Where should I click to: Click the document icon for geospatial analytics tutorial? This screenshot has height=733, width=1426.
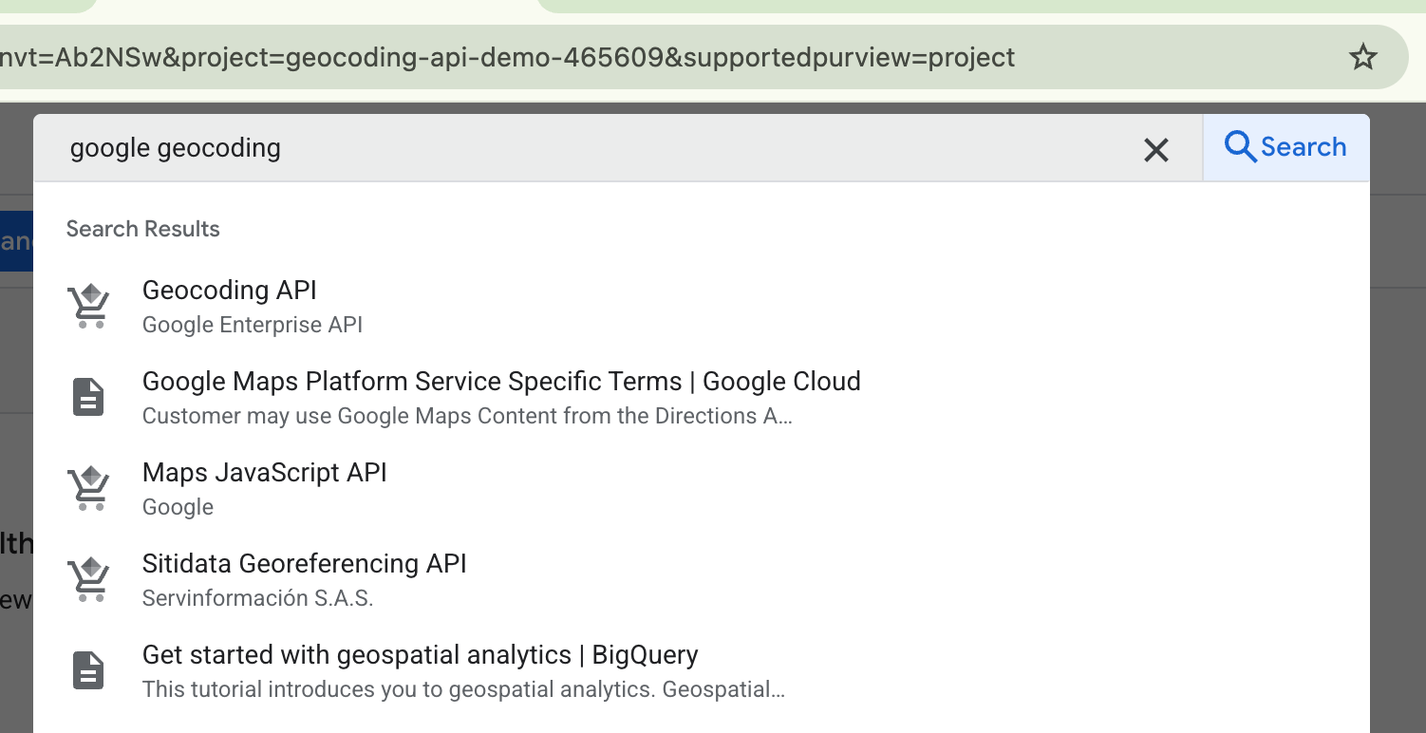(x=87, y=669)
